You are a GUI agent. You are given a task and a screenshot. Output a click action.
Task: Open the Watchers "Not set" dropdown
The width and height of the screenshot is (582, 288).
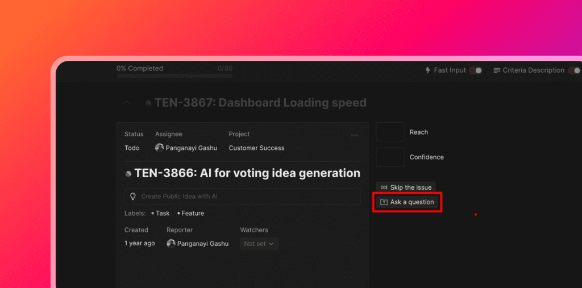click(x=259, y=243)
